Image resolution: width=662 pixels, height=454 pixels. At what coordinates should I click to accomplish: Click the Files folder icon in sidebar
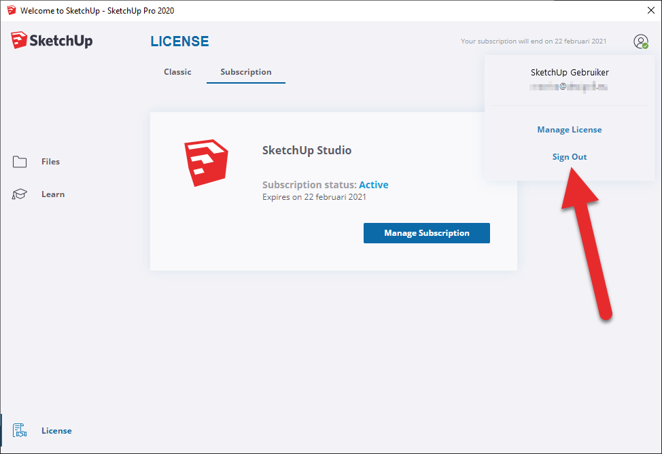click(20, 161)
